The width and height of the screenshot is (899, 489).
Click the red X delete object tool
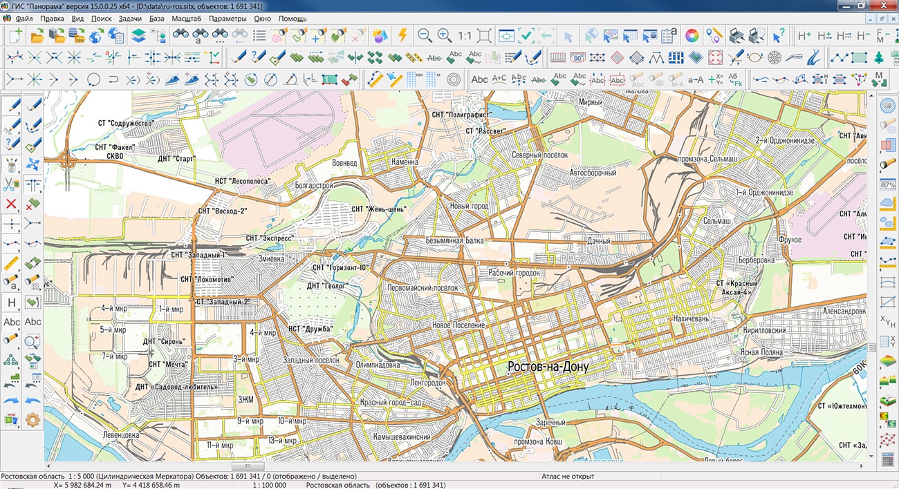(11, 204)
